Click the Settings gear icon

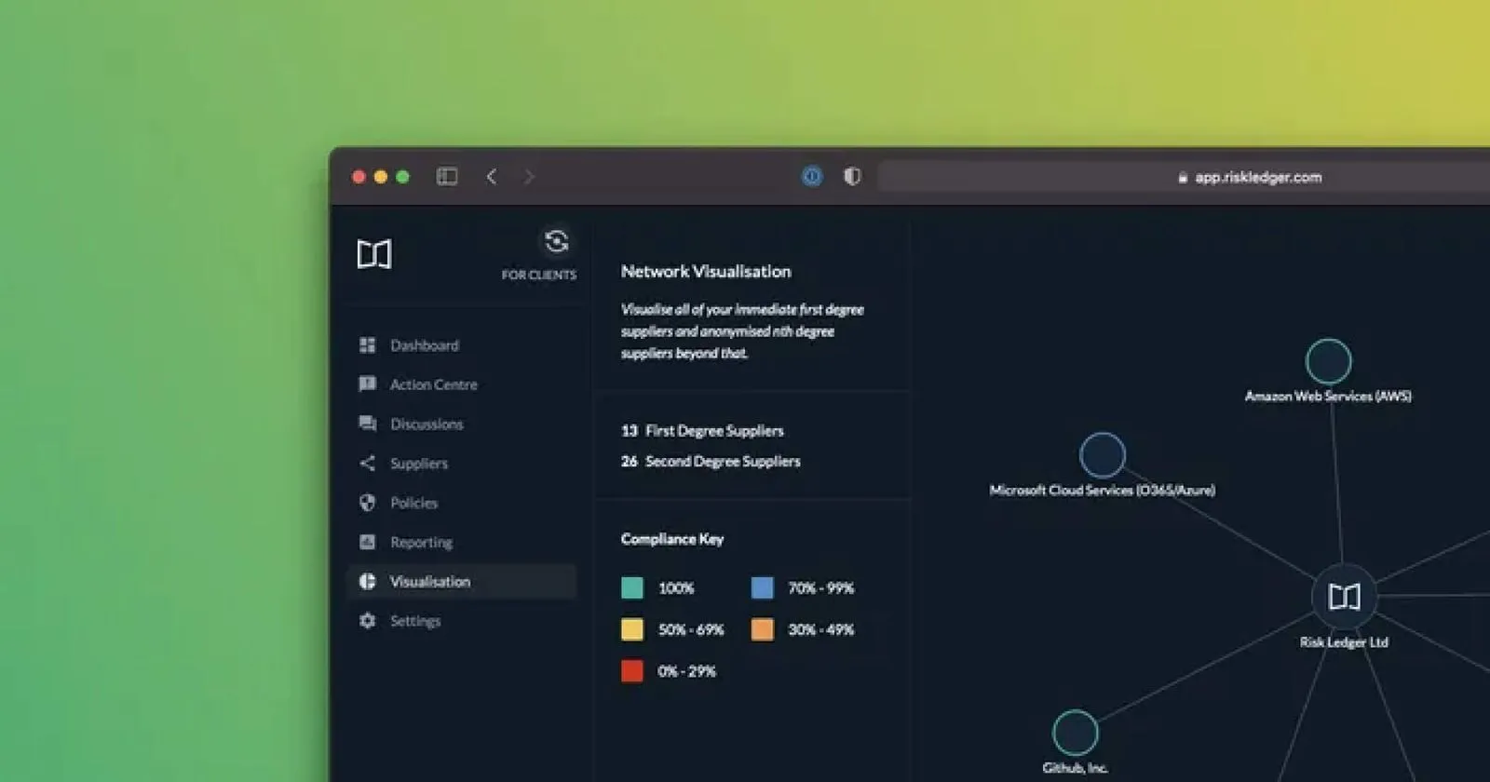tap(368, 620)
